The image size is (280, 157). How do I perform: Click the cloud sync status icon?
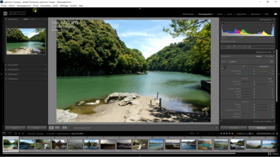coord(276,14)
